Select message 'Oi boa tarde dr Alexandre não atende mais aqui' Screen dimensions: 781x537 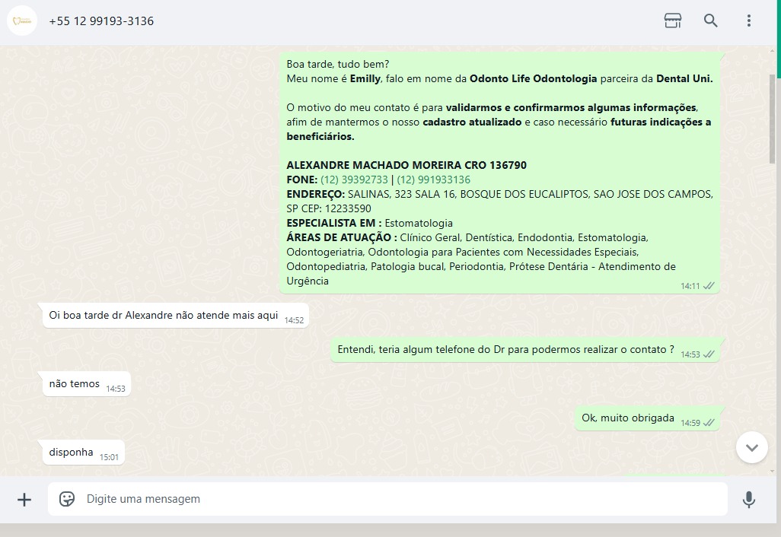click(x=176, y=316)
